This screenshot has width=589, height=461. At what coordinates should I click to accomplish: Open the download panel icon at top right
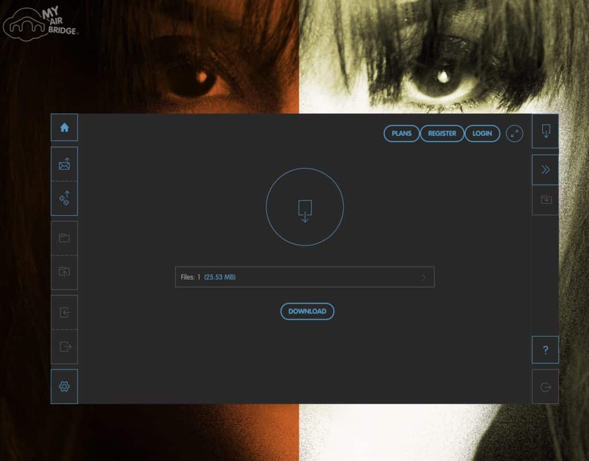coord(545,131)
